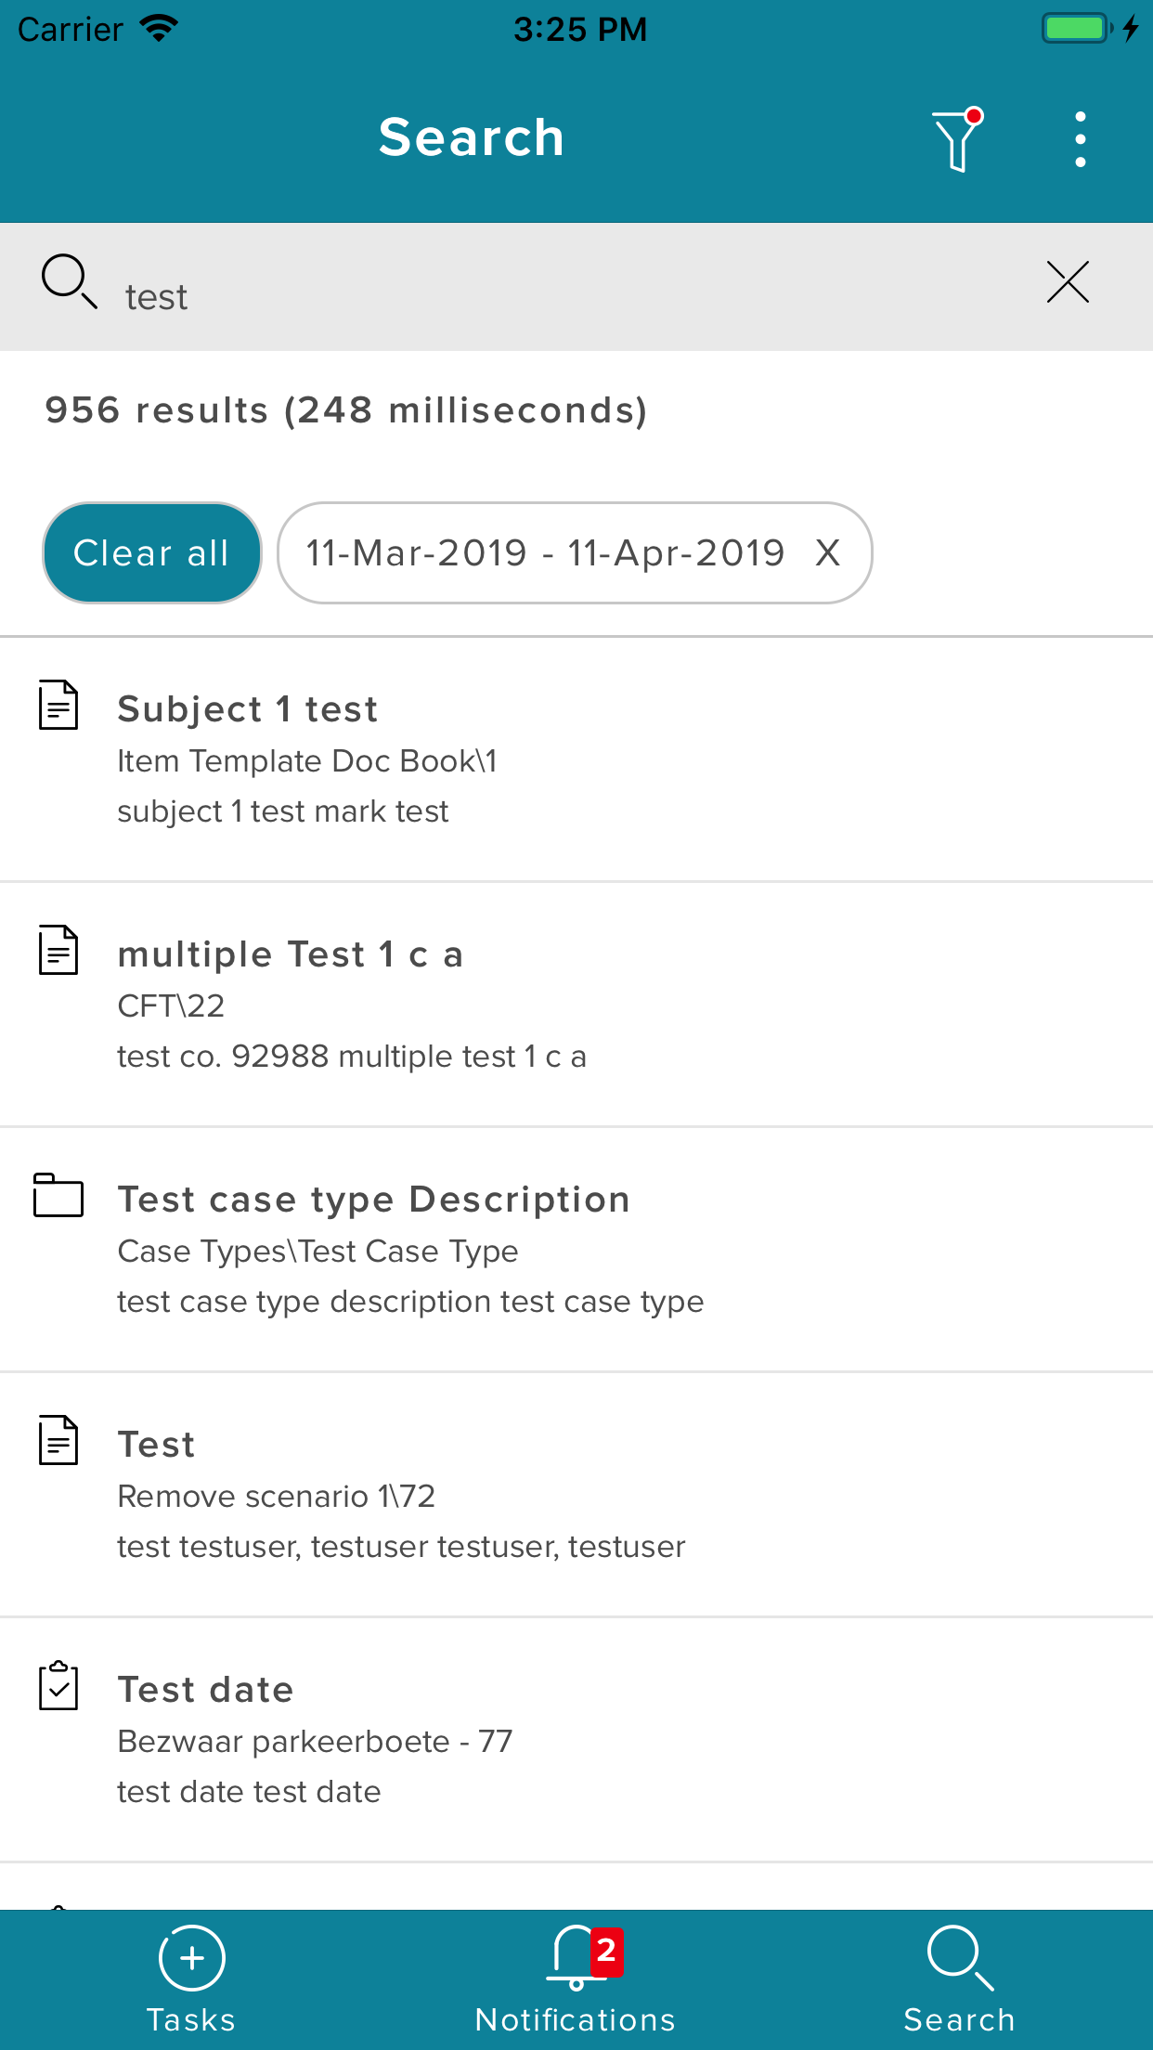Viewport: 1153px width, 2050px height.
Task: Select the 11-Mar-2019 - 11-Apr-2019 date chip
Action: pyautogui.click(x=546, y=553)
